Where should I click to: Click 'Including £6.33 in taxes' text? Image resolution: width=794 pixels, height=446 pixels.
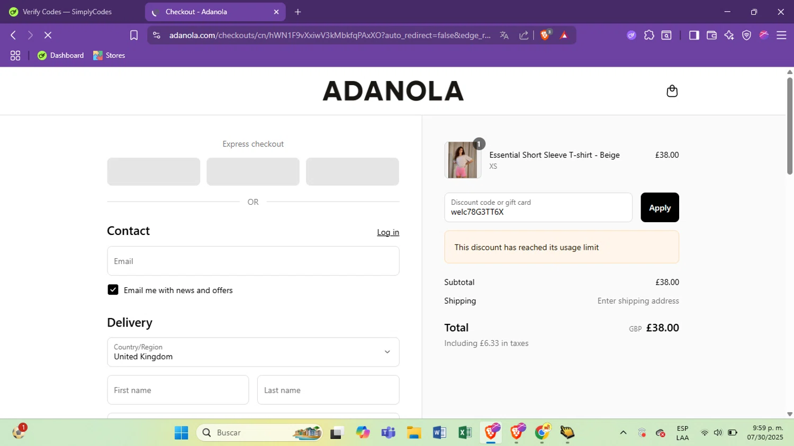[x=486, y=343]
